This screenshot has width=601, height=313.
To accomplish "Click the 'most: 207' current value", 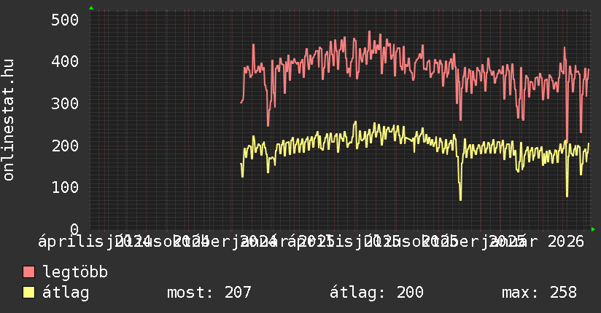I will (209, 293).
